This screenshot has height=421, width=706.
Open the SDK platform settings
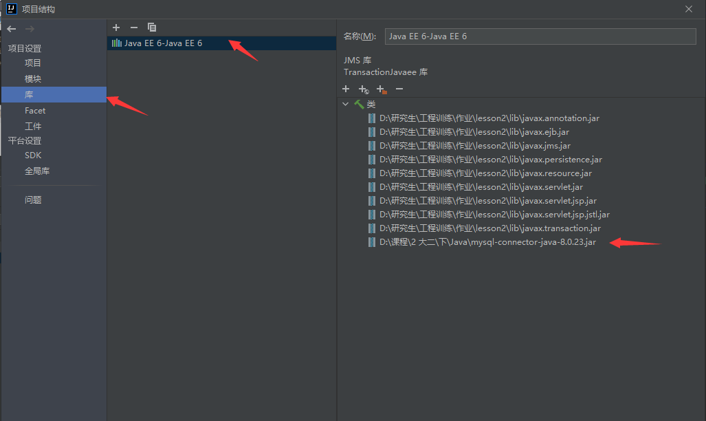[33, 155]
